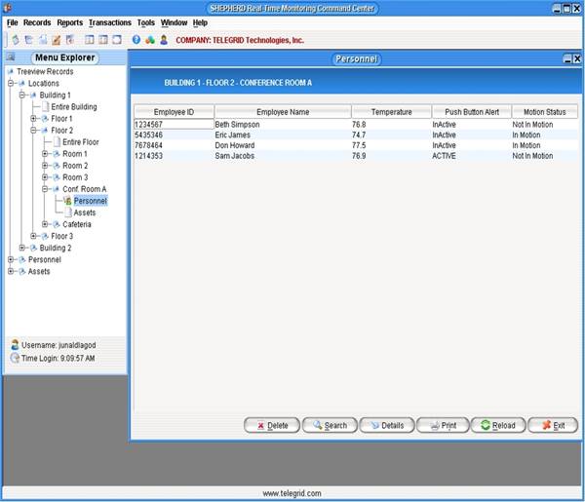This screenshot has width=585, height=502.
Task: Collapse the Building 1 tree node
Action: click(22, 96)
